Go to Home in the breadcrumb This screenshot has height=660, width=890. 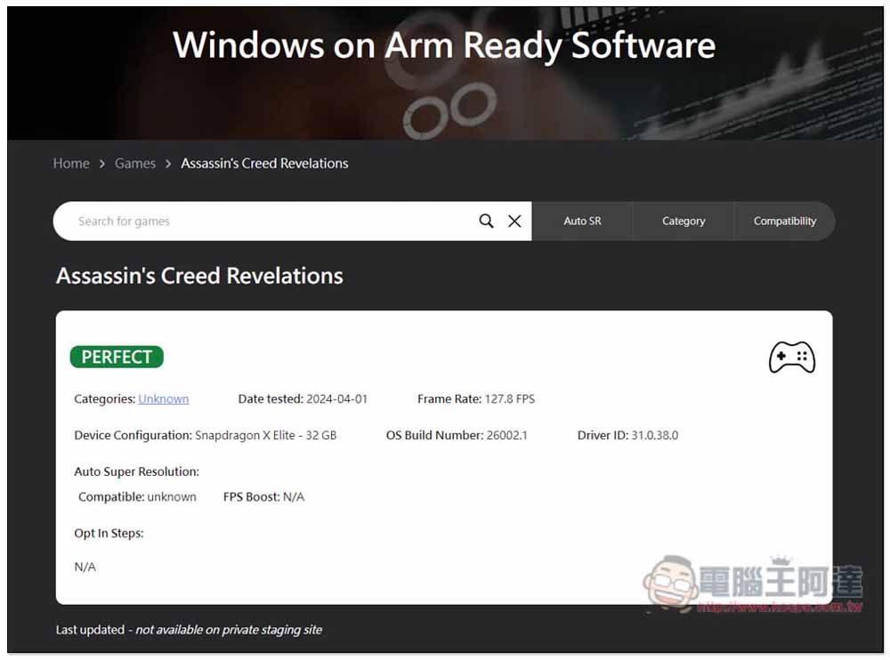[x=71, y=164]
